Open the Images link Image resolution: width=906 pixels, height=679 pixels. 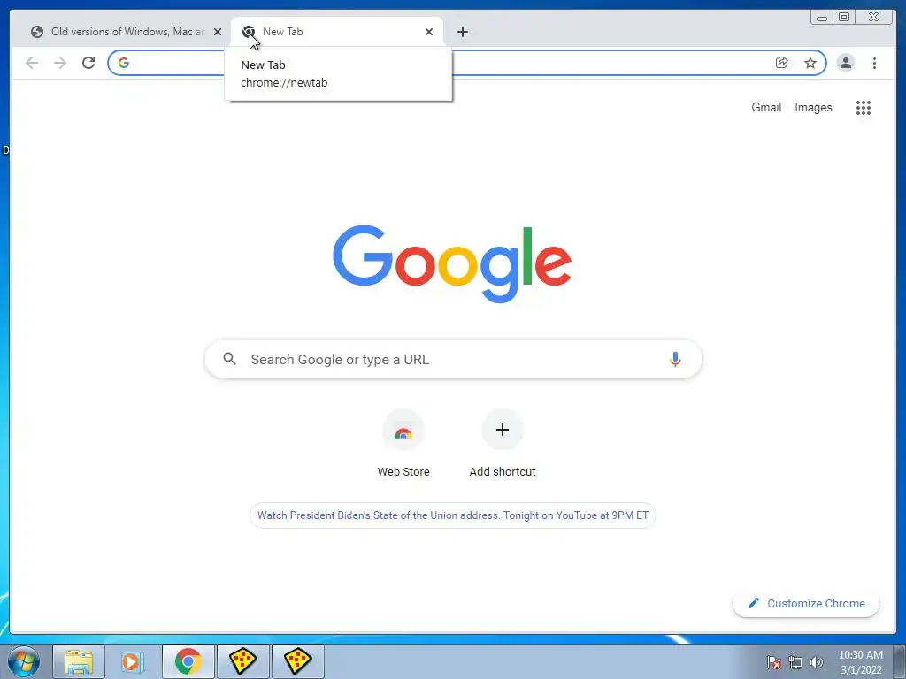(813, 107)
